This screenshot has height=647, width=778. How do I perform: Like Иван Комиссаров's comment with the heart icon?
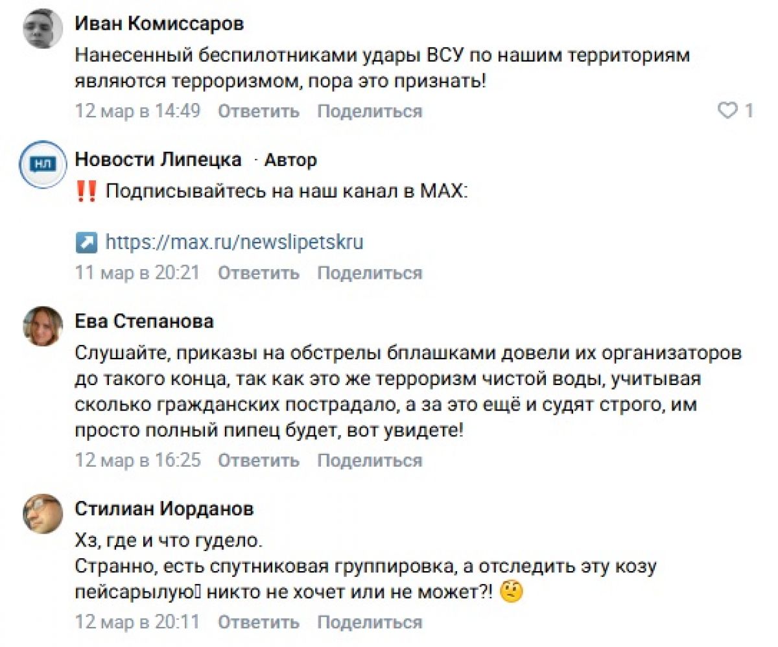pos(728,111)
